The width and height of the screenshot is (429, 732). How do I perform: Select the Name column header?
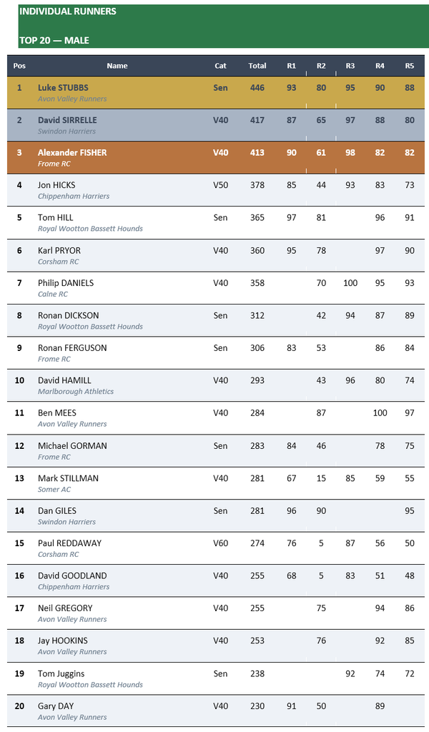[x=117, y=66]
